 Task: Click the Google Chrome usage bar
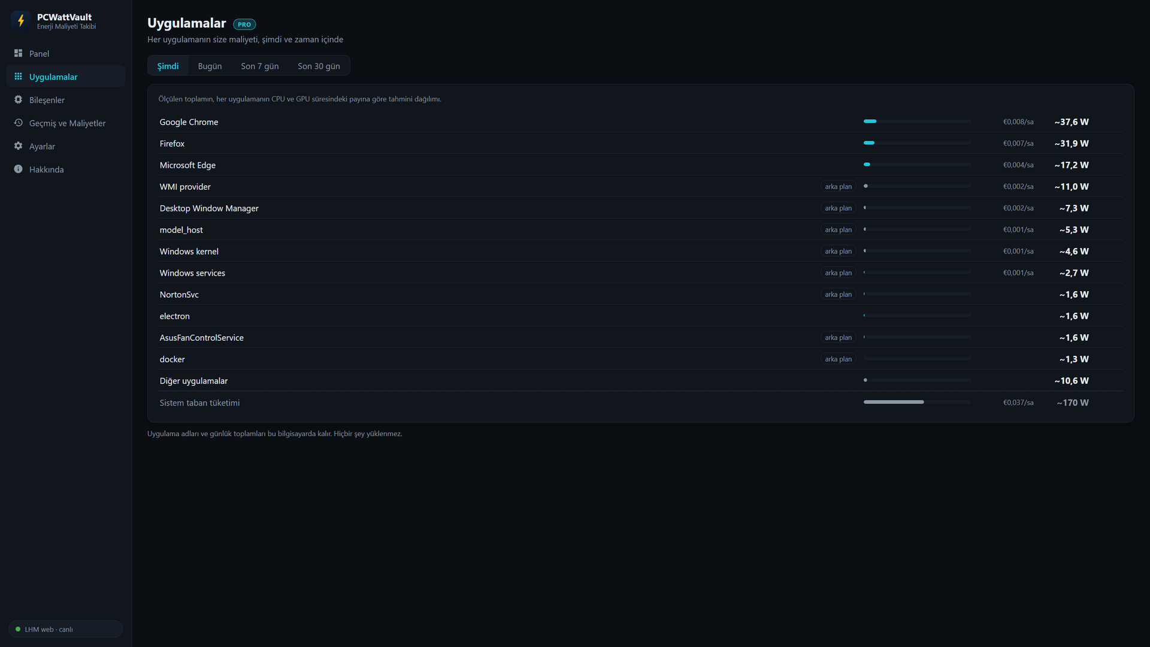coord(917,122)
